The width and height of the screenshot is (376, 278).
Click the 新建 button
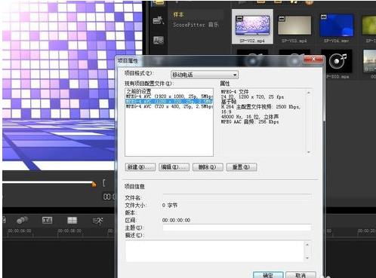coord(140,167)
